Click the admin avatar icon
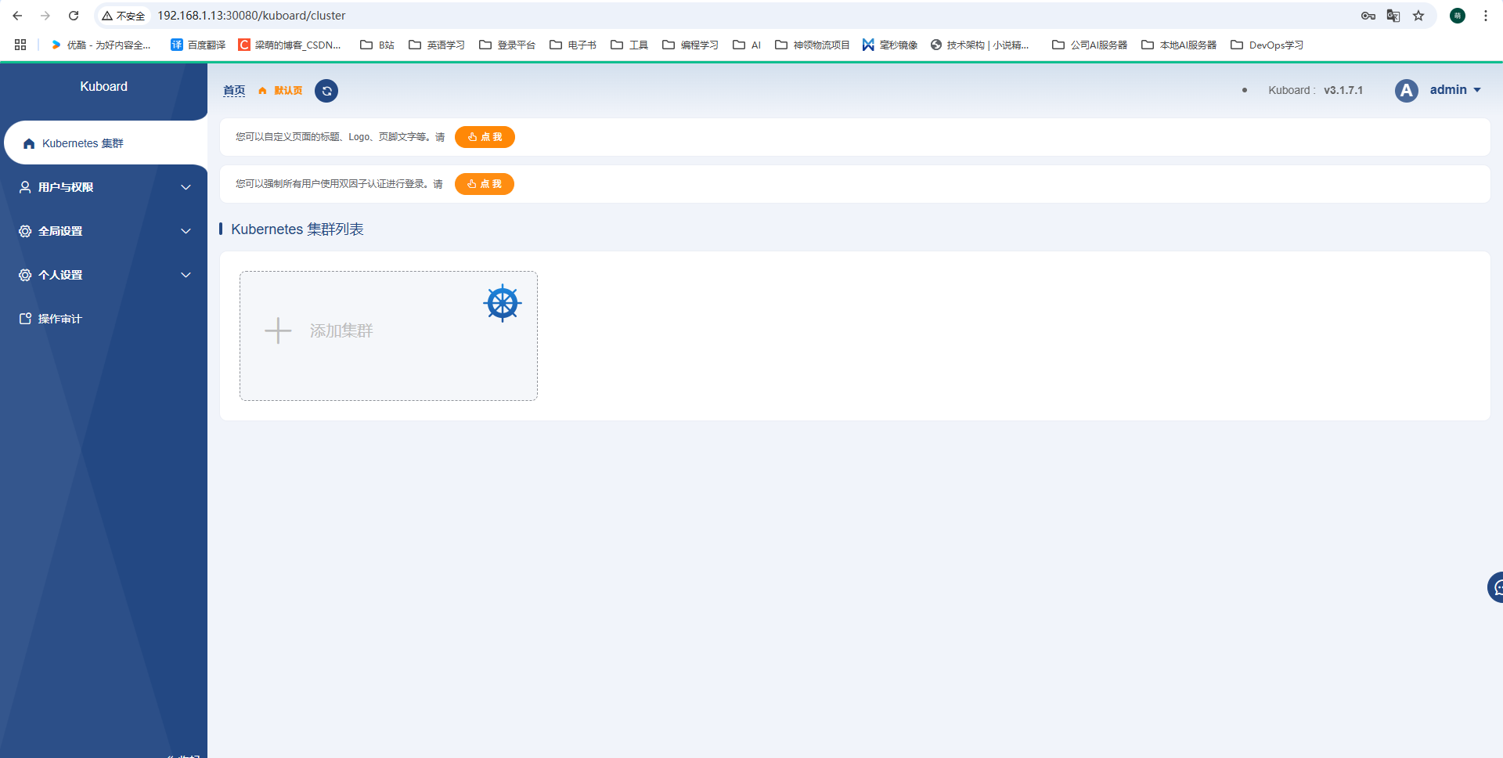1503x758 pixels. pos(1406,91)
